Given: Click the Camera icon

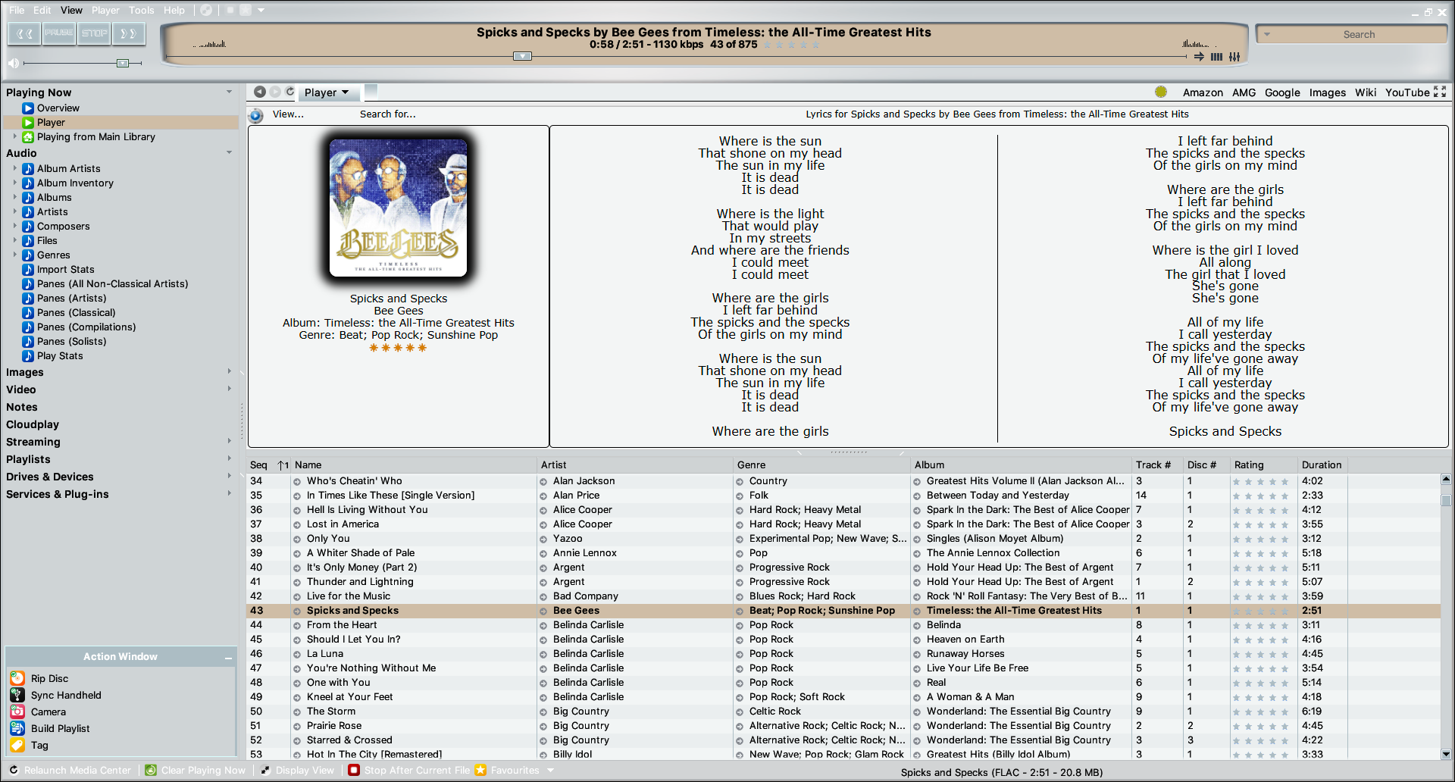Looking at the screenshot, I should click(17, 712).
